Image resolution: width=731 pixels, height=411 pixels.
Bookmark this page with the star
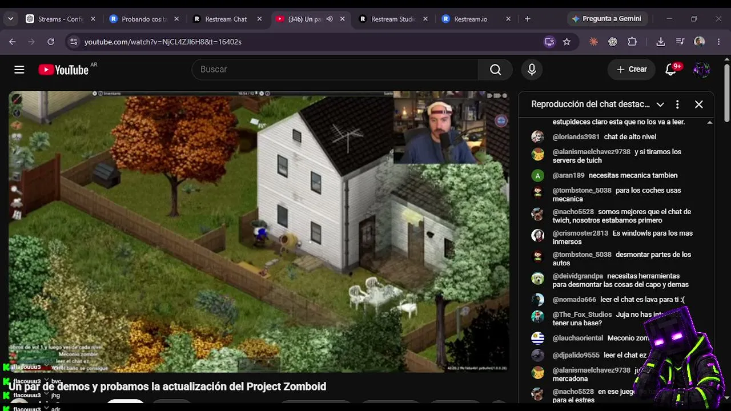(567, 42)
